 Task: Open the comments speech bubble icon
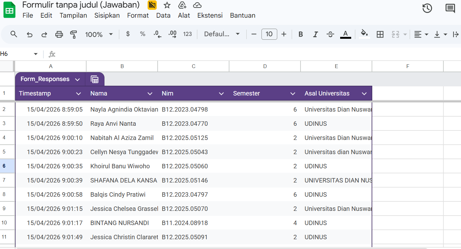click(x=450, y=9)
